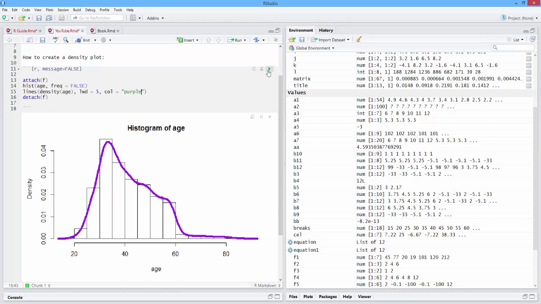Switch to History tab
The height and width of the screenshot is (304, 541).
point(326,30)
